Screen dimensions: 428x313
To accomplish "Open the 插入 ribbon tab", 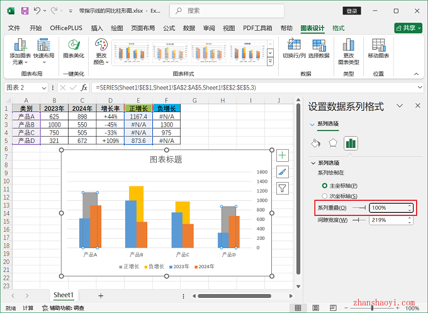I will (x=97, y=28).
